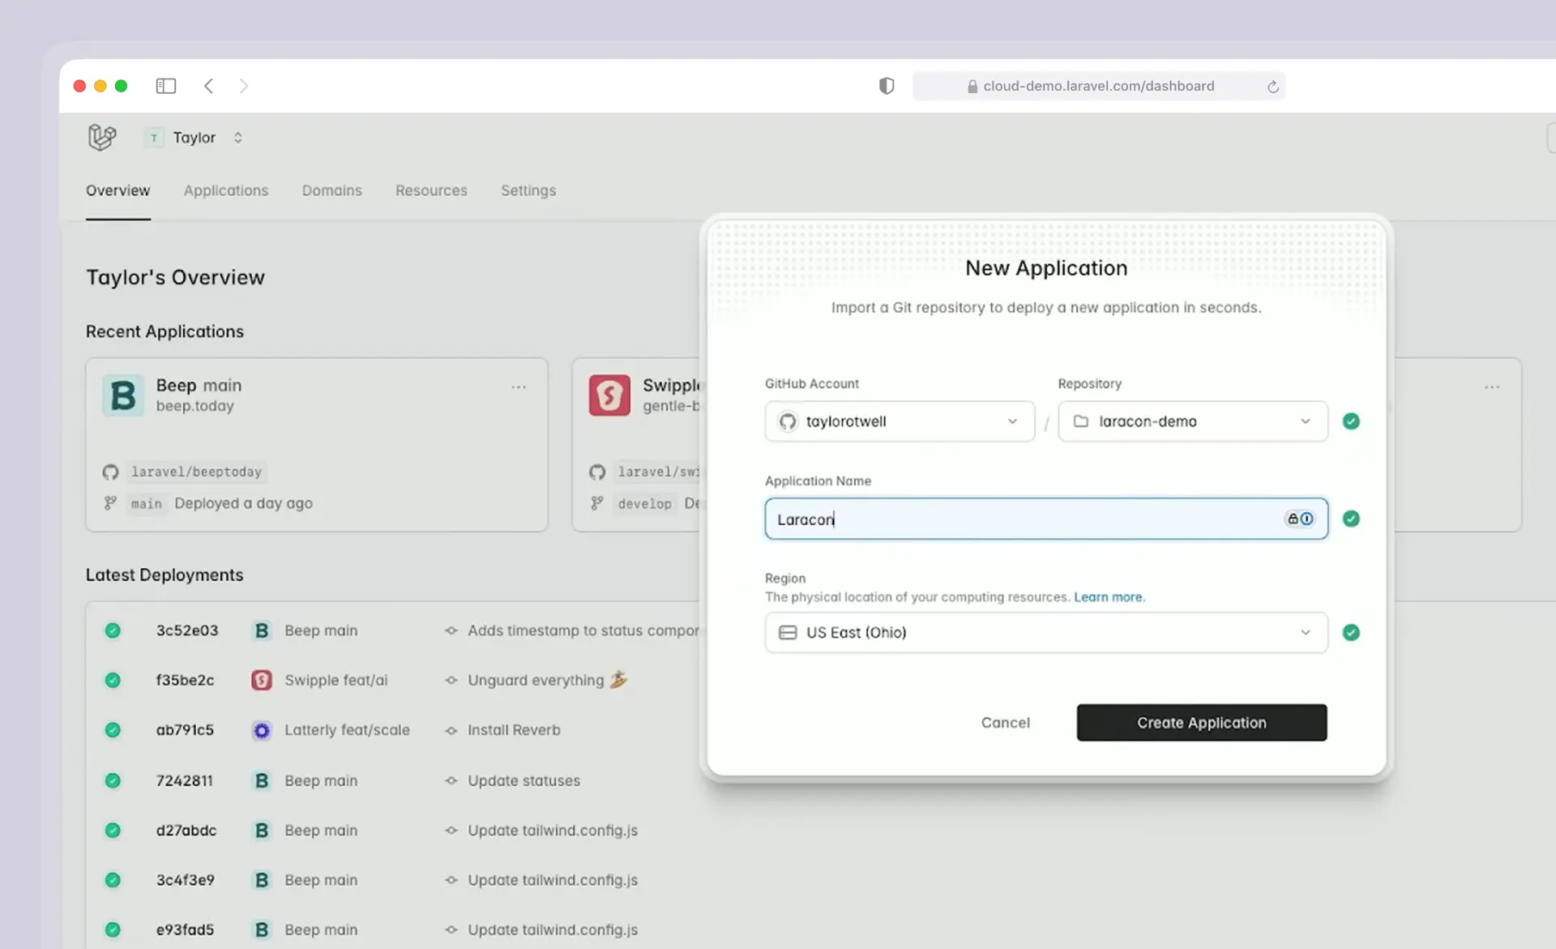Click the browser address bar
Image resolution: width=1556 pixels, height=949 pixels.
[1098, 86]
